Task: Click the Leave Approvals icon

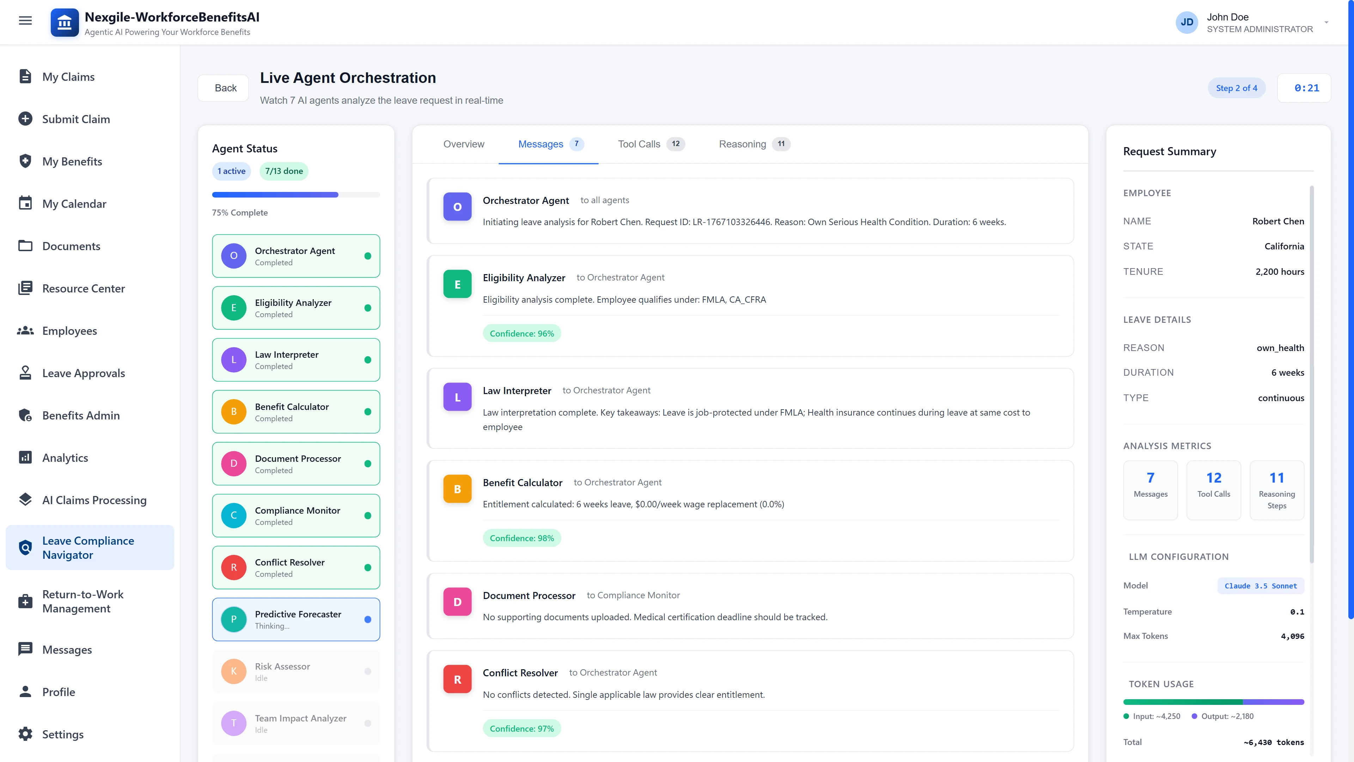Action: point(26,373)
